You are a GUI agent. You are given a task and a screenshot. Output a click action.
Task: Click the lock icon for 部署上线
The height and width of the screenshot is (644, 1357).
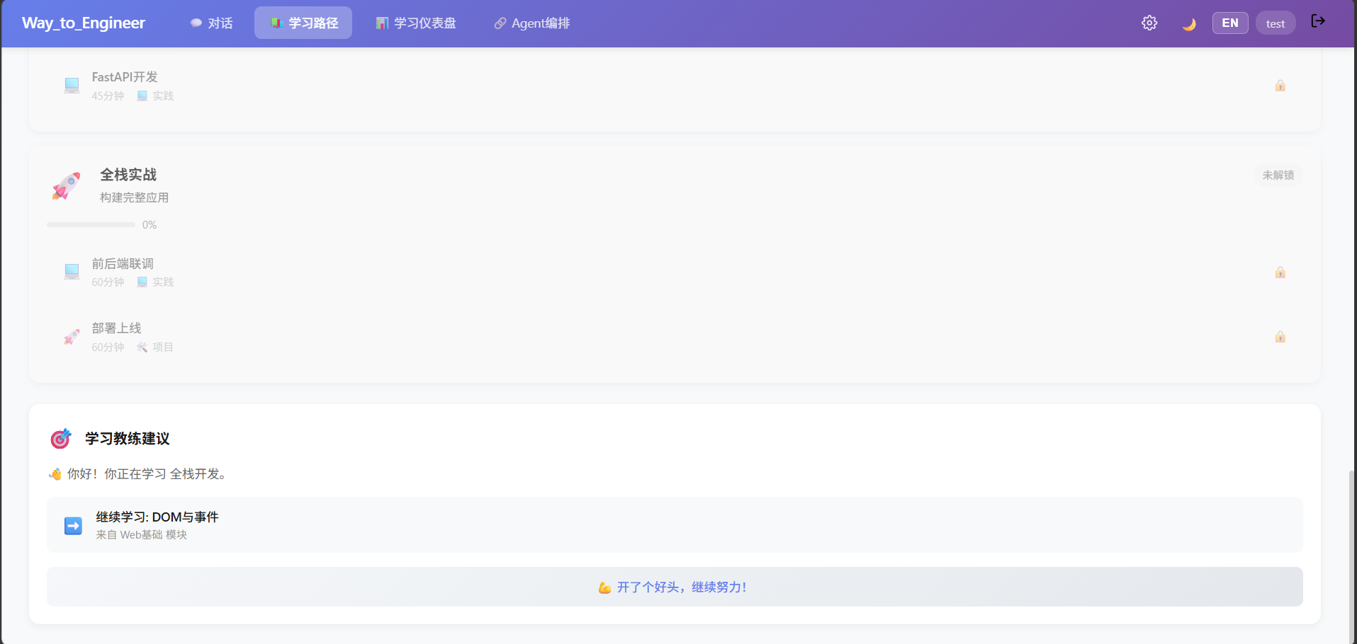(1280, 337)
